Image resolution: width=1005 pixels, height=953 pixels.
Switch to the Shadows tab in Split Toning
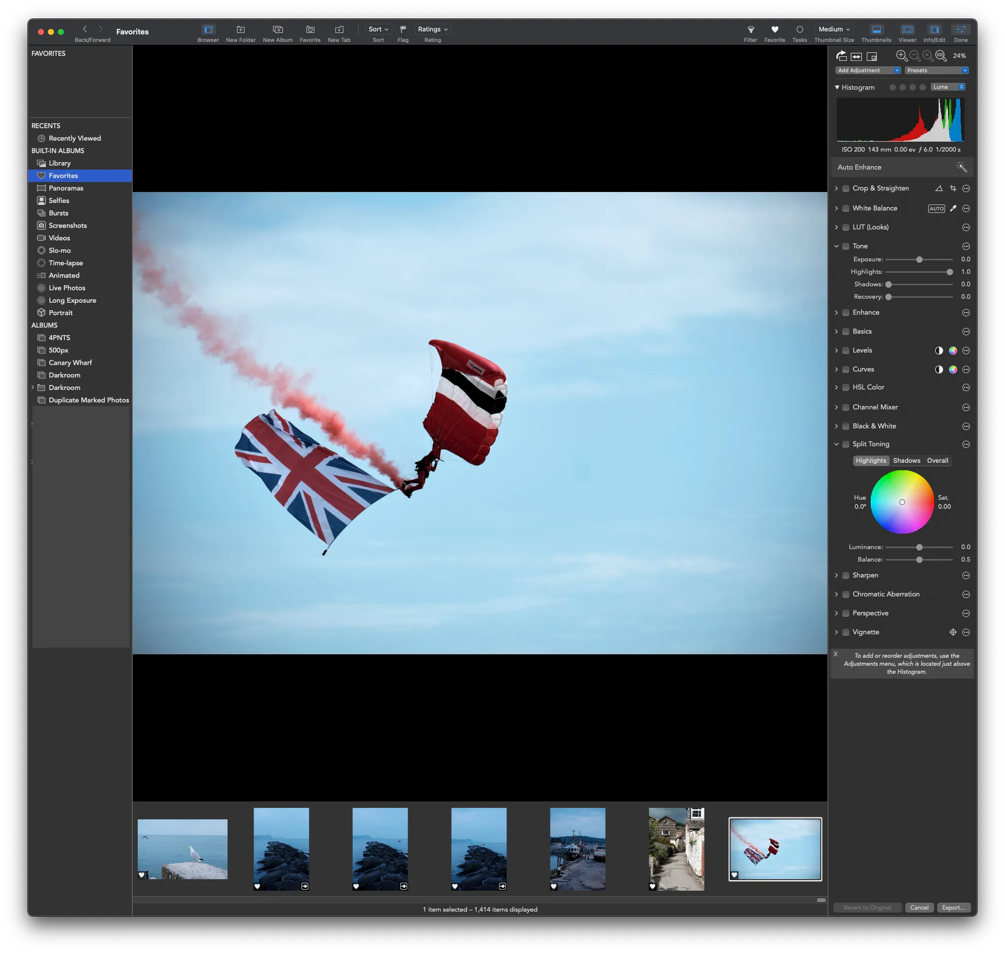[906, 461]
